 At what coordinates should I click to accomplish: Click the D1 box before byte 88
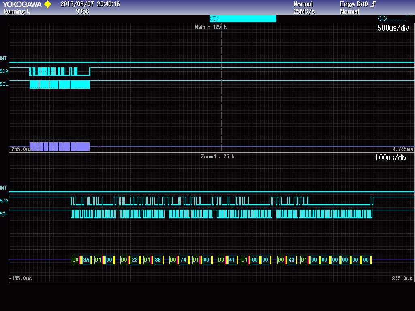(x=147, y=260)
